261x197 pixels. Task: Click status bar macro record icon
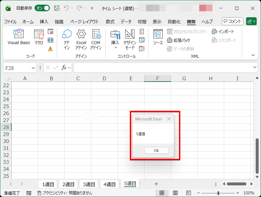pos(29,193)
